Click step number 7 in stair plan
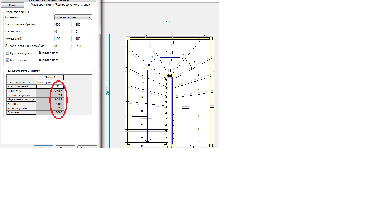Image resolution: width=370 pixels, height=208 pixels. [x=194, y=62]
